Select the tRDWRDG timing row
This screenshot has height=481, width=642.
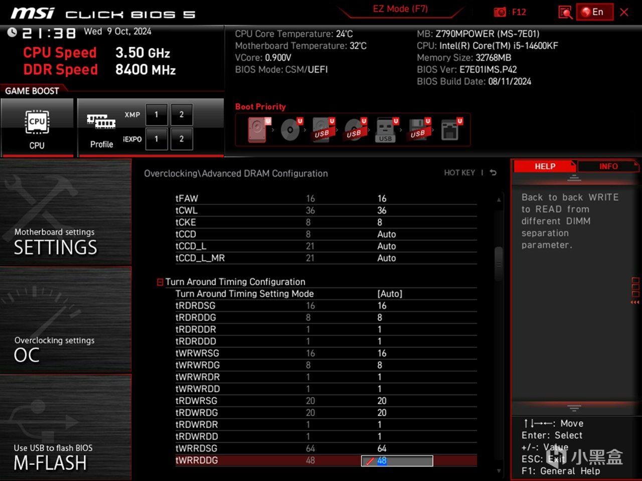(326, 413)
